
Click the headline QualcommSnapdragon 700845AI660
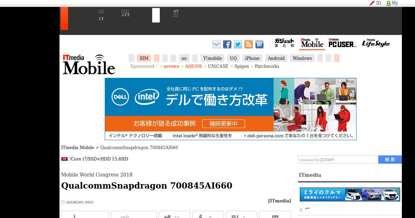(x=147, y=186)
